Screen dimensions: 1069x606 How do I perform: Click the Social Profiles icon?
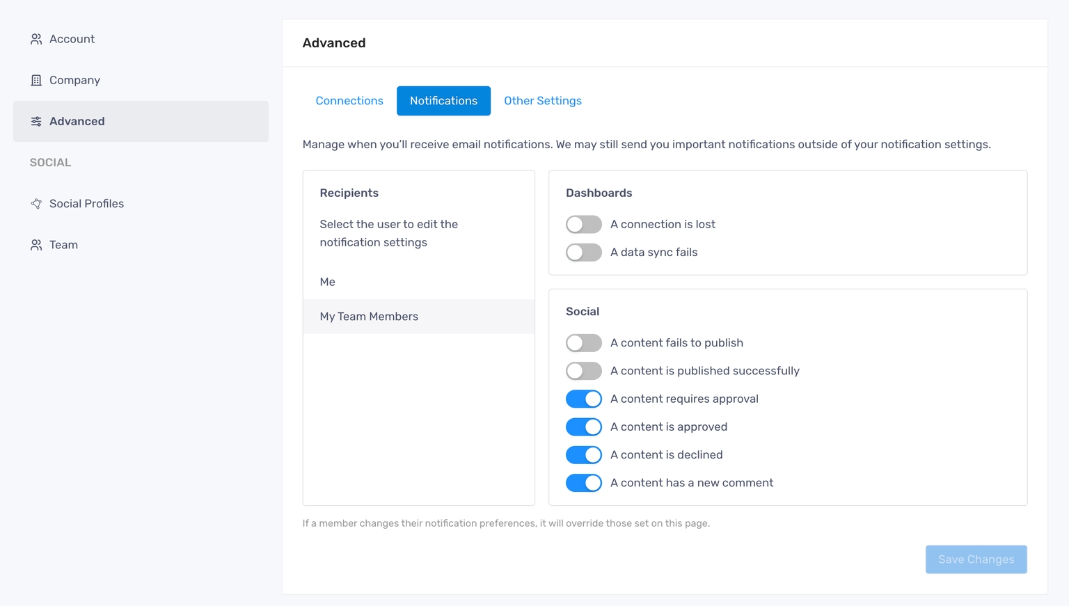pos(36,204)
